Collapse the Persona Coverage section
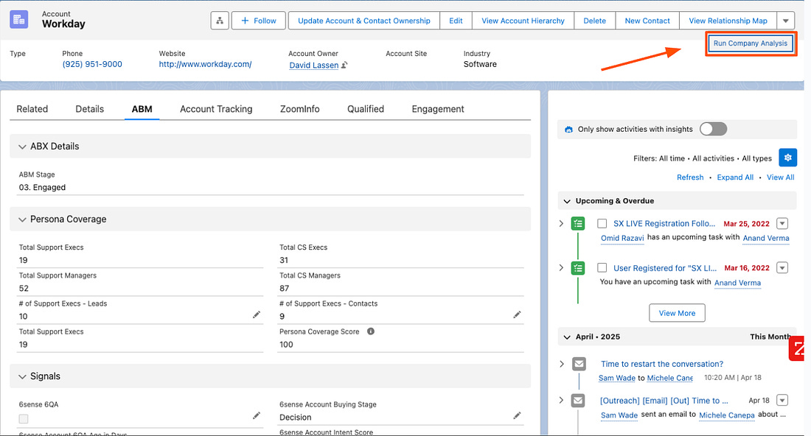The height and width of the screenshot is (436, 811). pyautogui.click(x=22, y=219)
